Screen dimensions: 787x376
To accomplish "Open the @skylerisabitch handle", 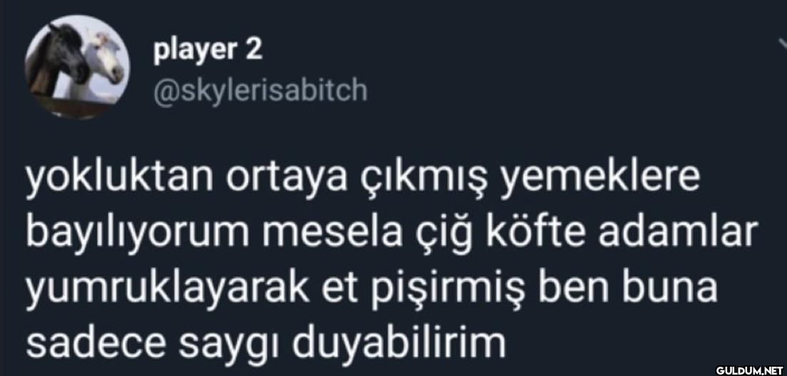I will 260,91.
